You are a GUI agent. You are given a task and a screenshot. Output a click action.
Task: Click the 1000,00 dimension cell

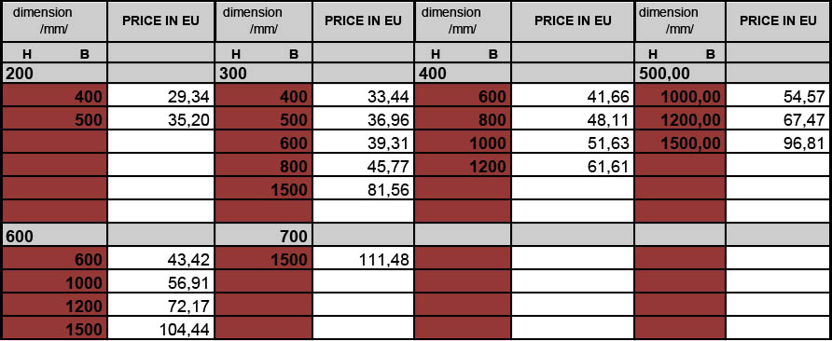click(x=680, y=96)
